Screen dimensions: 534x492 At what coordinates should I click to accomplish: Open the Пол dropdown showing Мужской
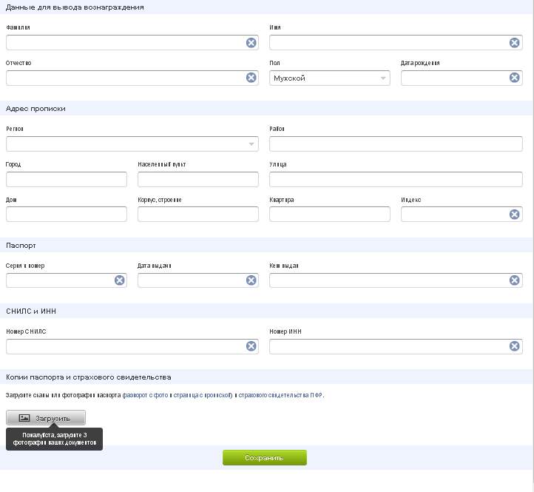pyautogui.click(x=329, y=78)
